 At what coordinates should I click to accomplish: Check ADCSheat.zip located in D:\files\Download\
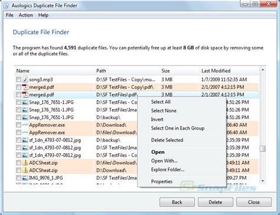coord(18,163)
